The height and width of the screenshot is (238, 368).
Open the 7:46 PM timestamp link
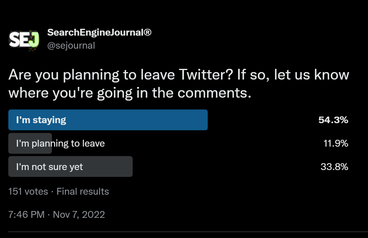coord(27,215)
